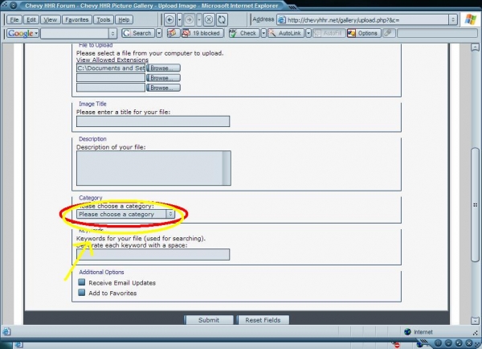
Task: Click the browser Forward arrow button
Action: (x=190, y=19)
